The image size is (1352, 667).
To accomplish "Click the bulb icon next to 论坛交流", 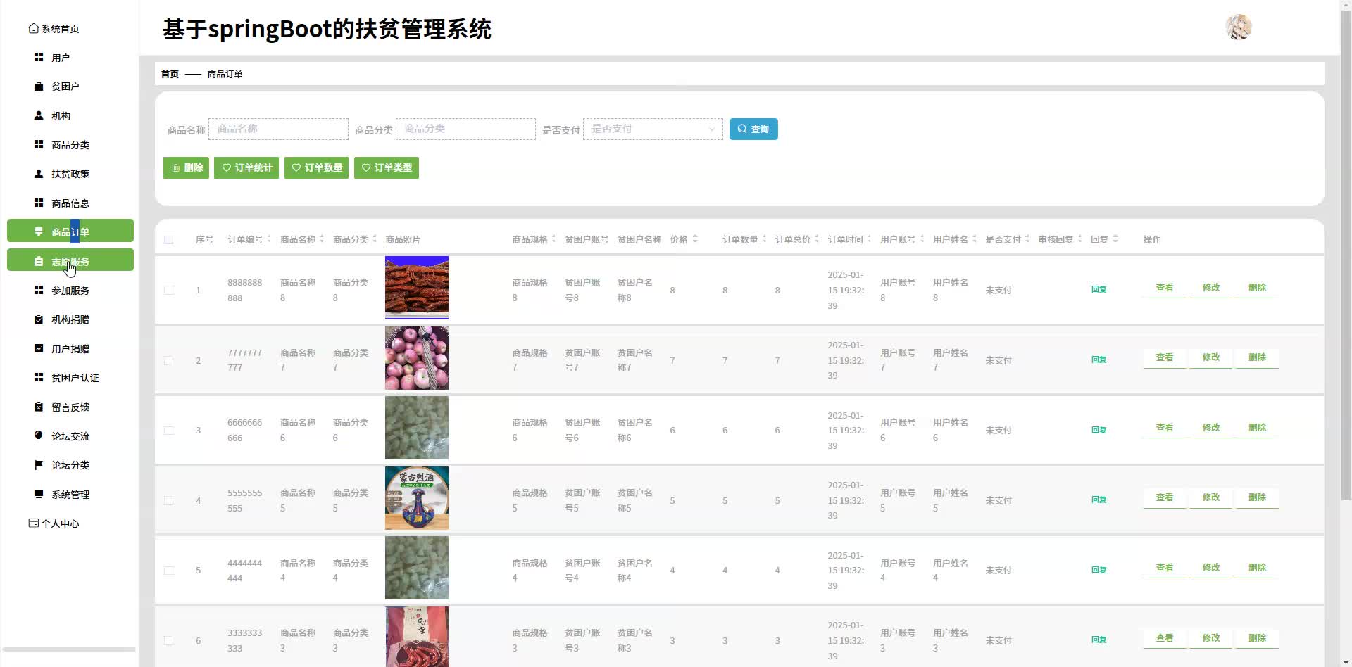I will 39,436.
